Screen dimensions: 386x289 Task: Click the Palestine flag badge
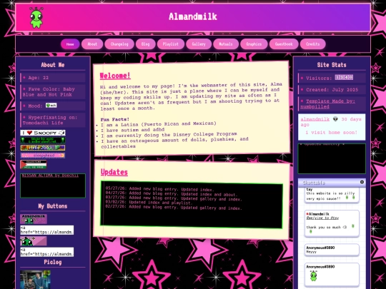pyautogui.click(x=33, y=165)
